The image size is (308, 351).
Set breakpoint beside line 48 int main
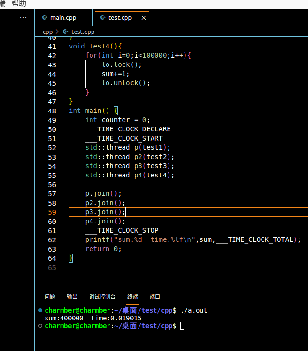tap(41, 111)
